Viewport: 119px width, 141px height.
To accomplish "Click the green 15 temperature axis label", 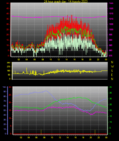I will [111, 116].
